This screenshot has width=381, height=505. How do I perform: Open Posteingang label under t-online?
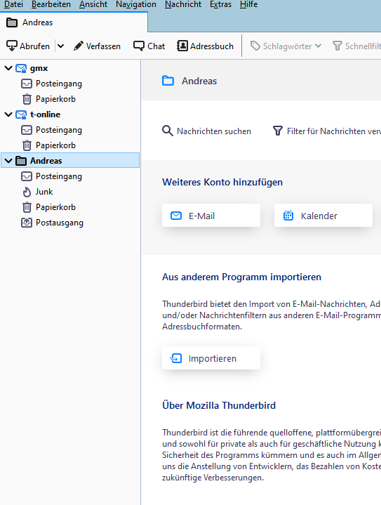click(59, 130)
